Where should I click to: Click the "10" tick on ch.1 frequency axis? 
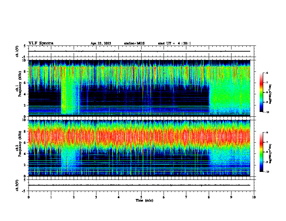(x=25, y=60)
